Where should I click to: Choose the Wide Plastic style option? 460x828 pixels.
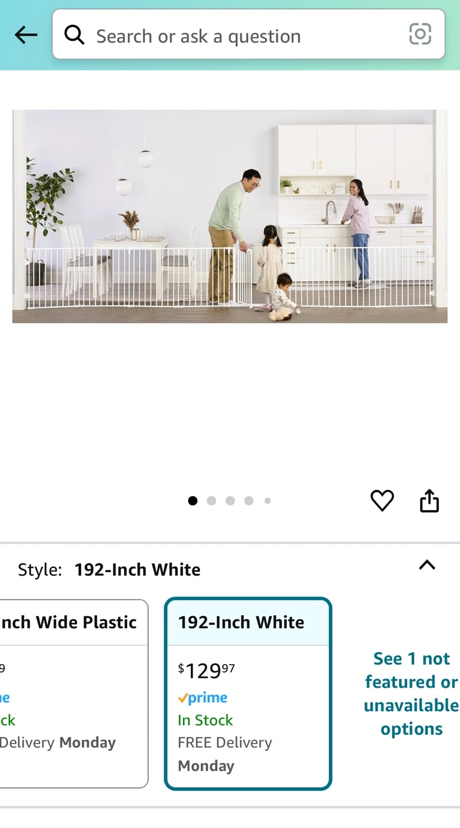pyautogui.click(x=74, y=693)
